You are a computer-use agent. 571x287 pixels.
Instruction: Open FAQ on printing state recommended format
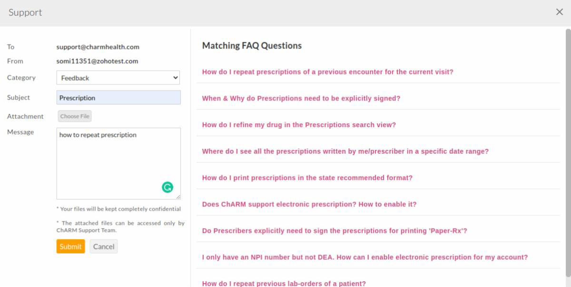307,178
